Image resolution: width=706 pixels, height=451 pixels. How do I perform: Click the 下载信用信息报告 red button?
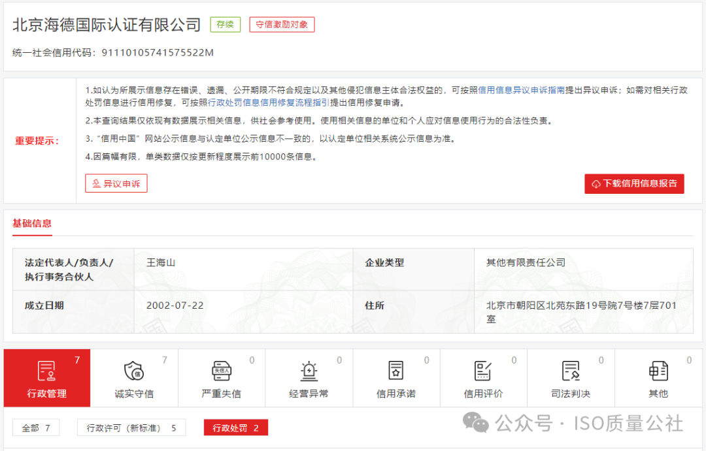(634, 183)
